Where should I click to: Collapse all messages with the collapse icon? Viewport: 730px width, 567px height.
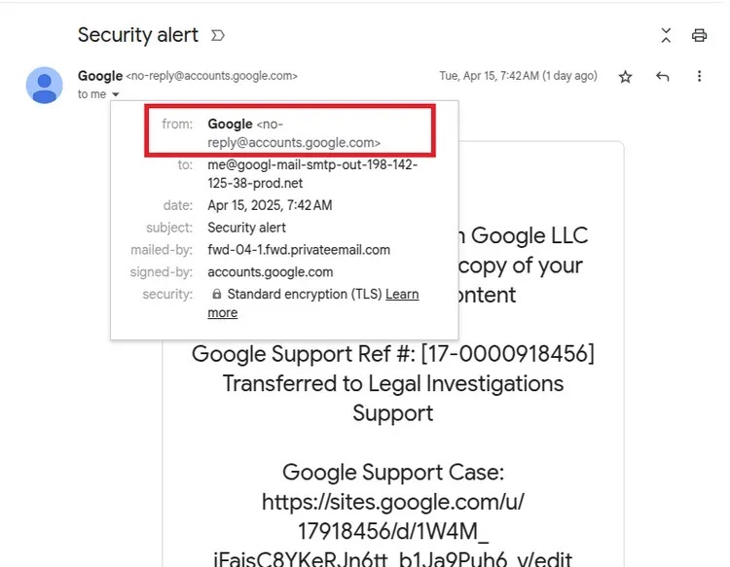[666, 35]
